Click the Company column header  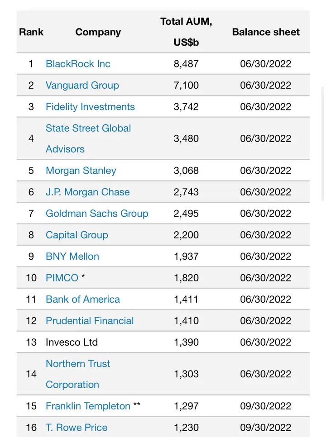(98, 32)
